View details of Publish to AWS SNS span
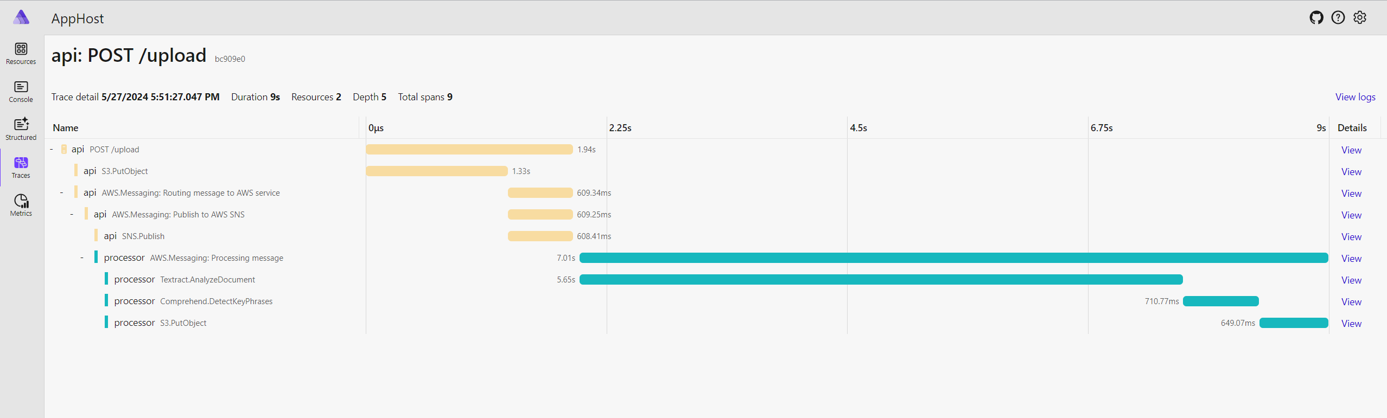Image resolution: width=1387 pixels, height=418 pixels. click(x=1351, y=215)
